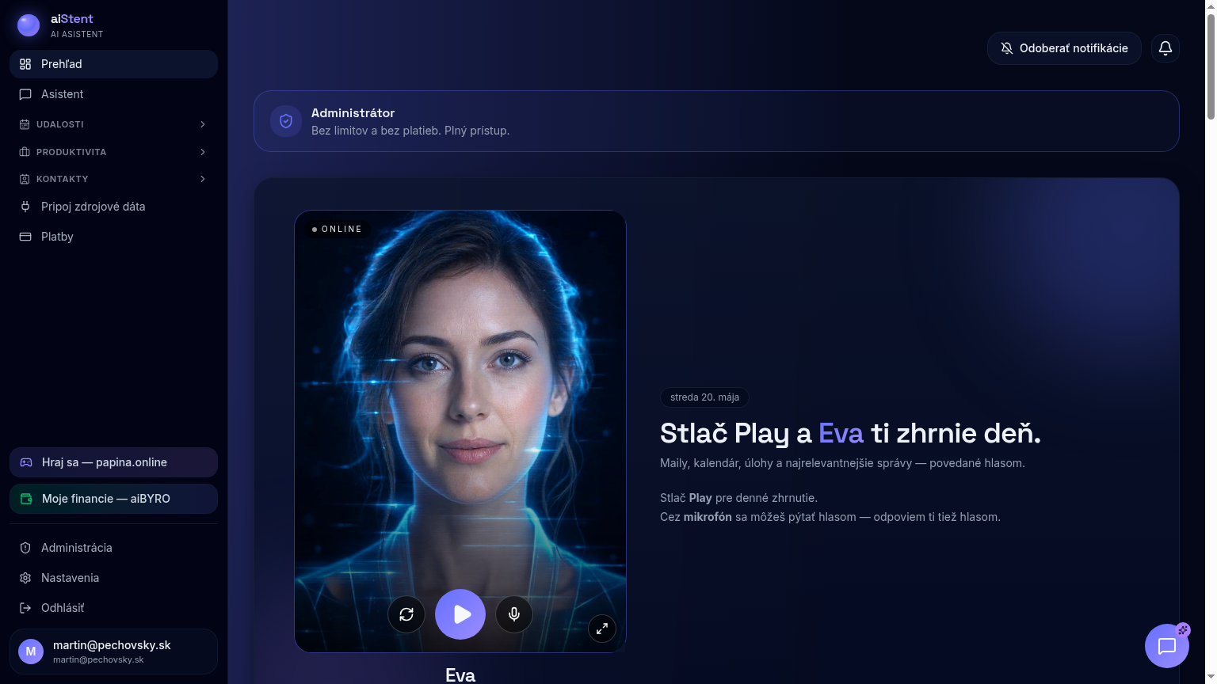
Task: Click Odoberať notifikácie button
Action: point(1064,48)
